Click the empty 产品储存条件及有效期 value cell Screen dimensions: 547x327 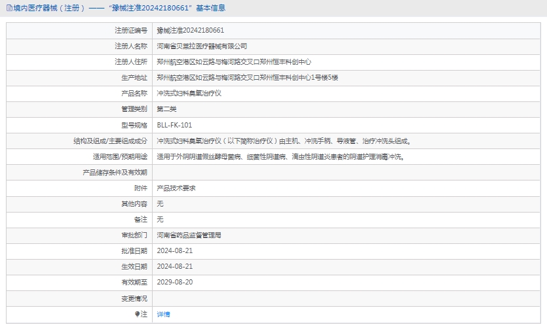(346, 172)
